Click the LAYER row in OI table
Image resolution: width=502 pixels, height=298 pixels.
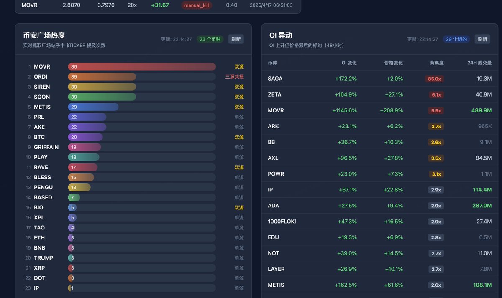click(x=380, y=269)
